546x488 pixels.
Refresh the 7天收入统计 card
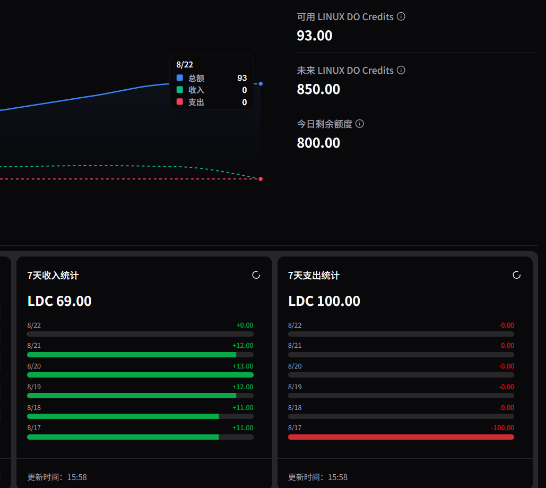[x=256, y=275]
